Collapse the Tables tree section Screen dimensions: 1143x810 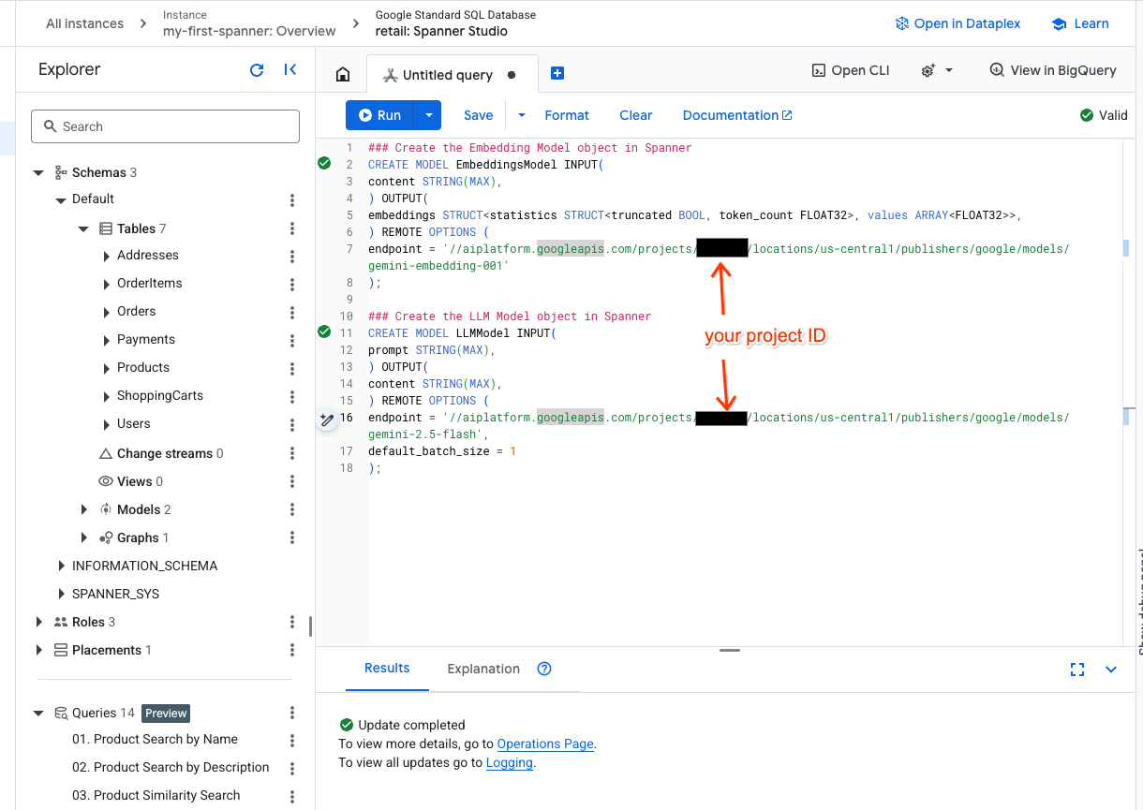point(83,229)
